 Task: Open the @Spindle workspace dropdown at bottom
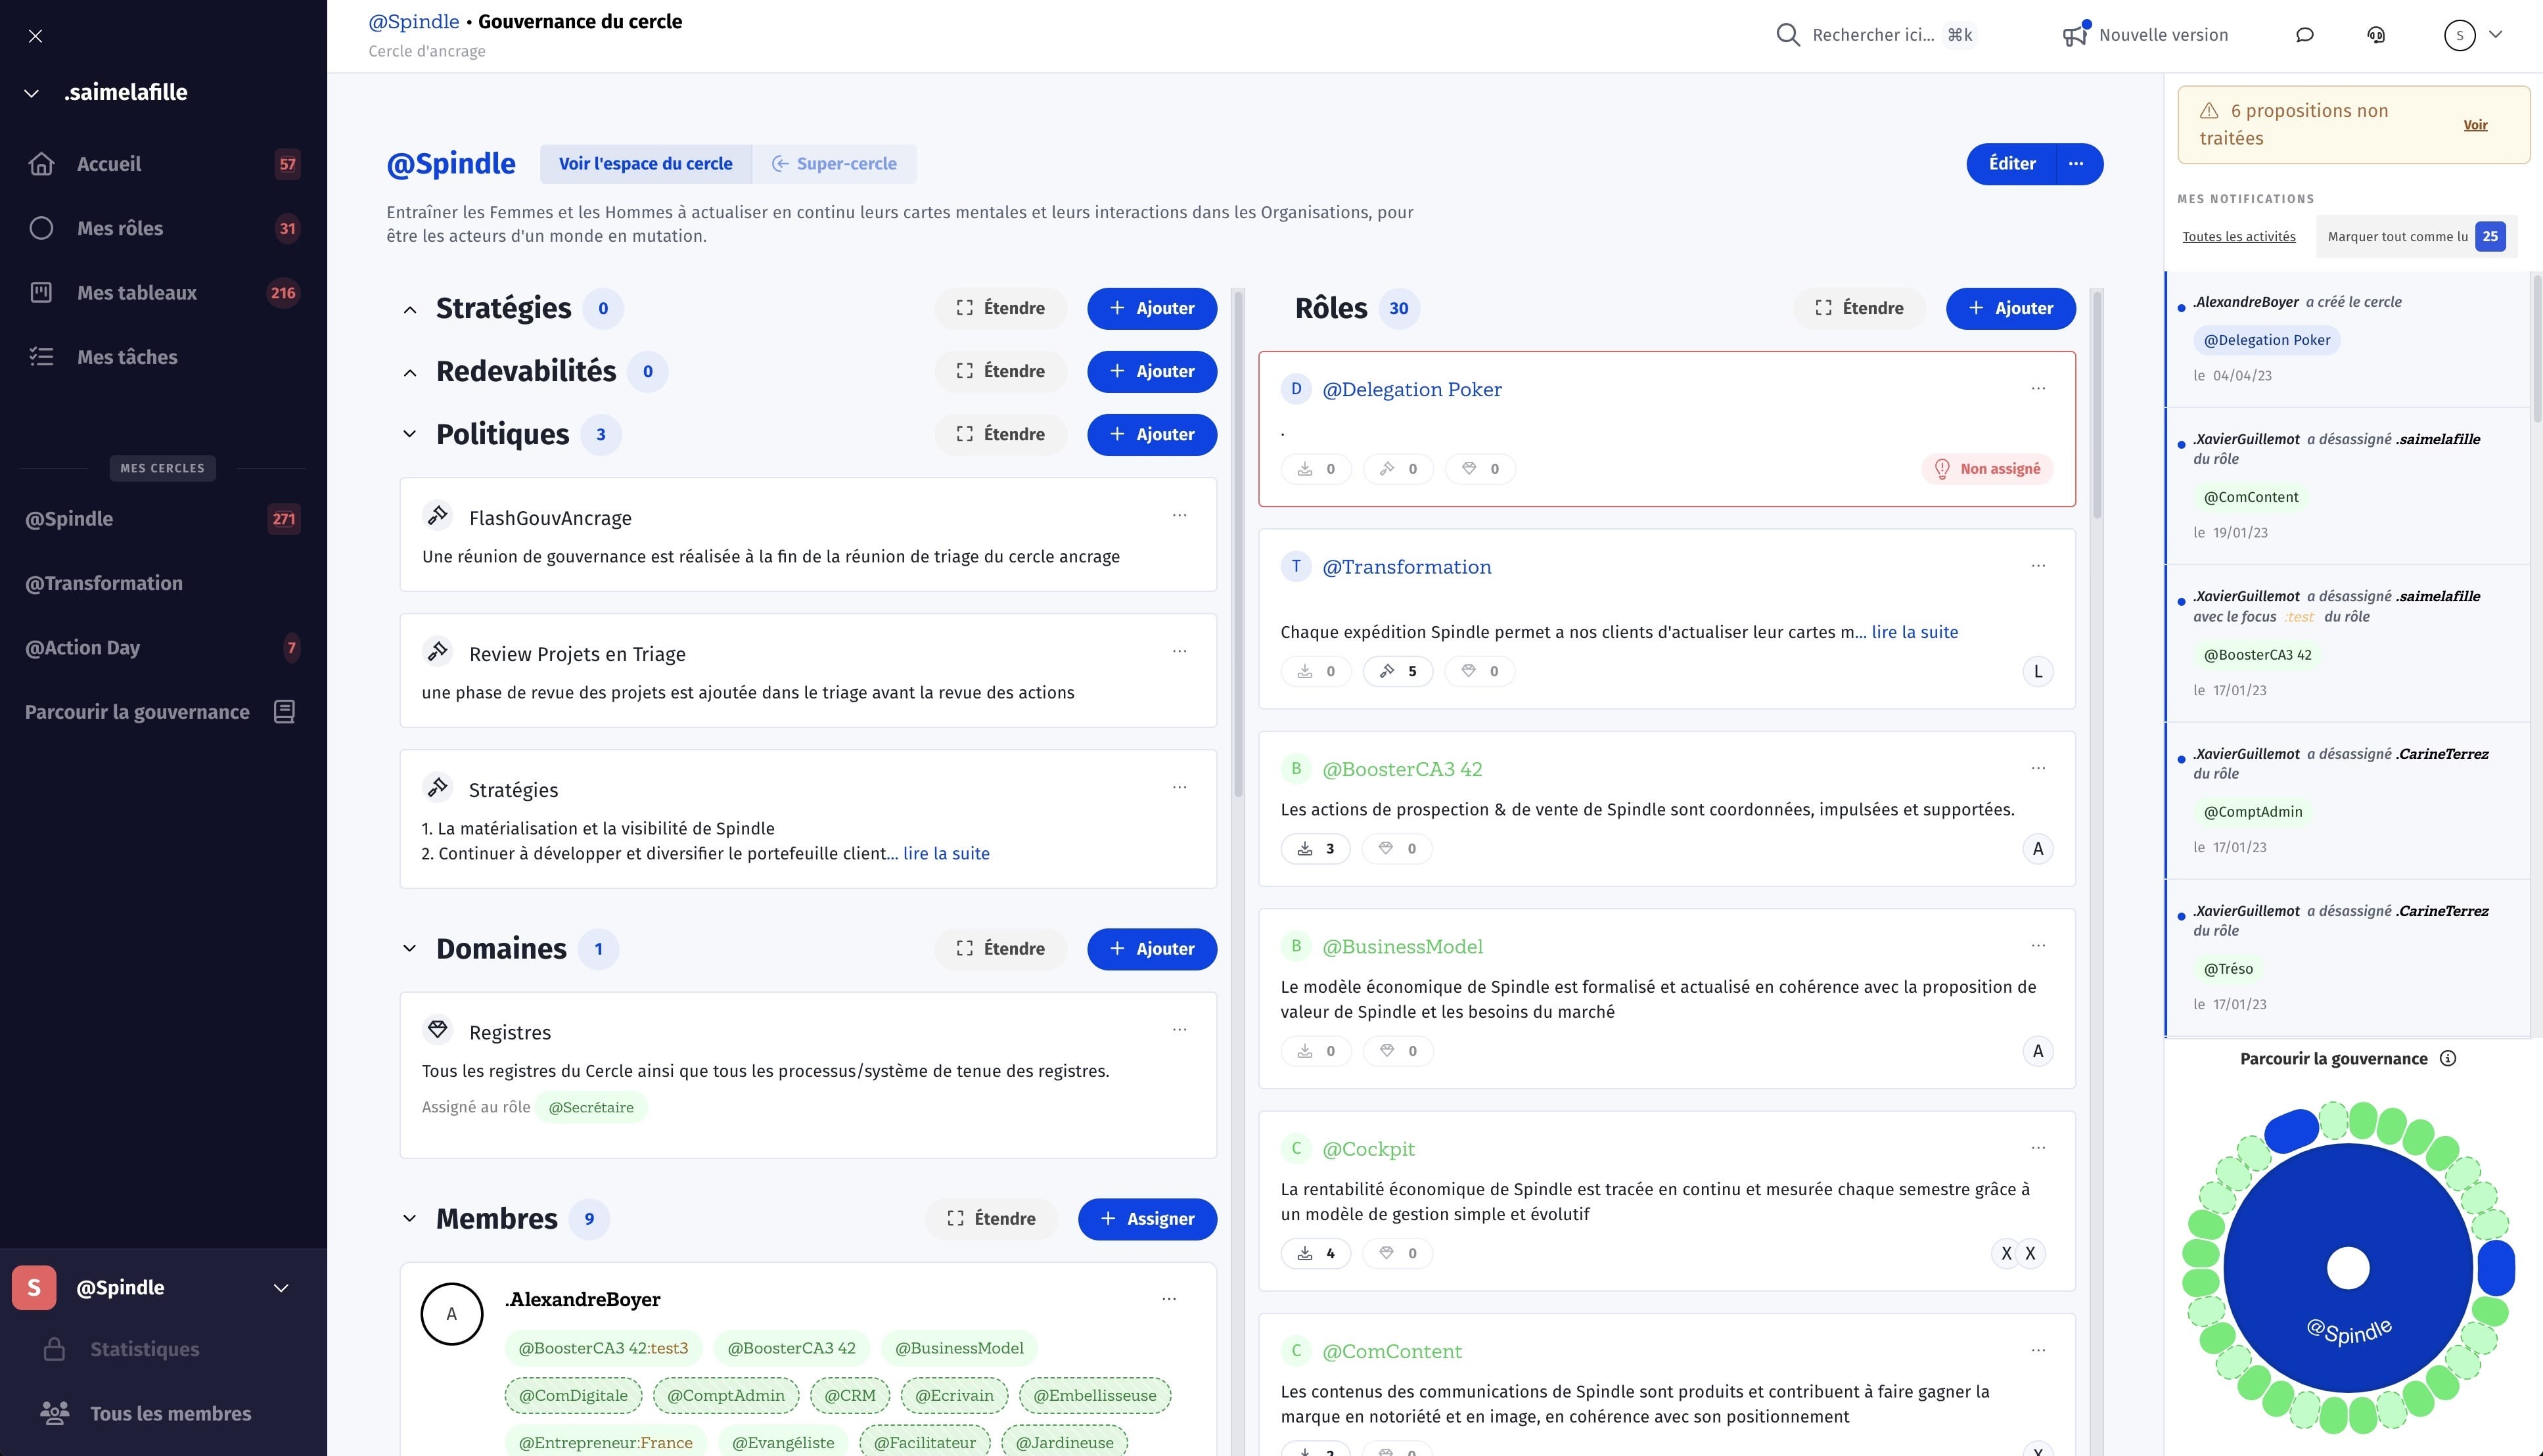point(281,1288)
